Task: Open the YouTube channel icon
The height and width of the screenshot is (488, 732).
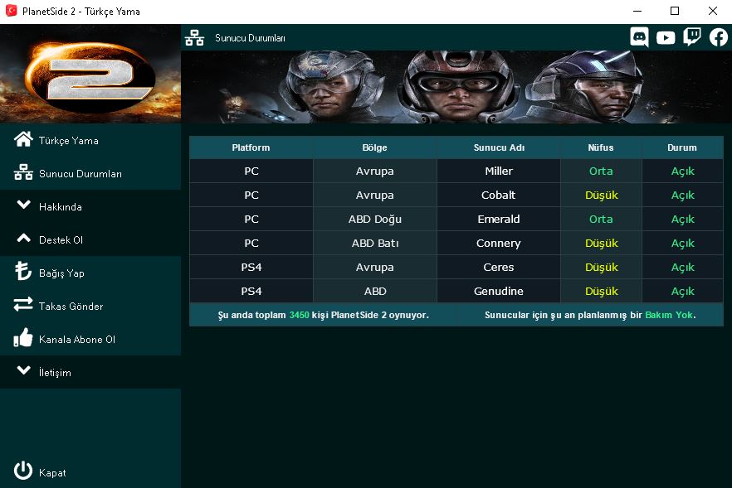Action: [666, 38]
